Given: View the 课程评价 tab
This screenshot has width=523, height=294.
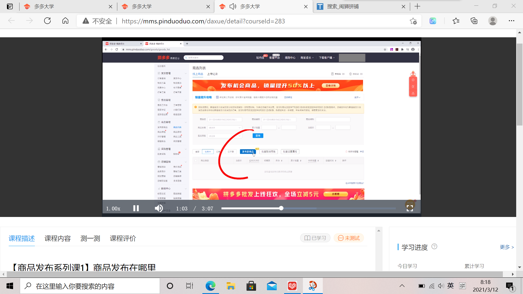Looking at the screenshot, I should tap(123, 238).
